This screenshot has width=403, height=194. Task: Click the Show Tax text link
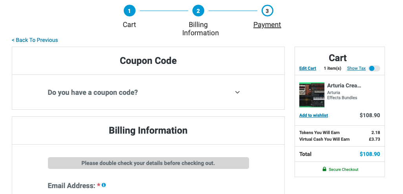pyautogui.click(x=356, y=68)
